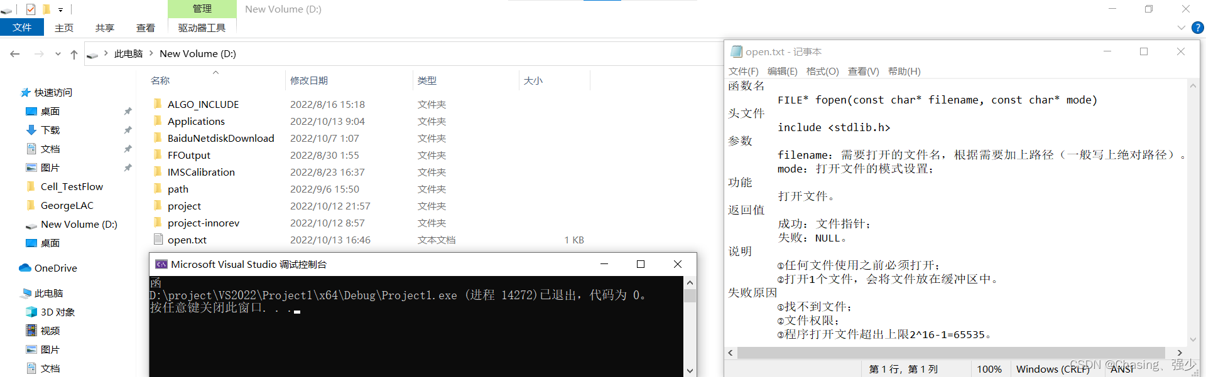1206x377 pixels.
Task: Click the properties checkmark quick access icon
Action: 31,9
